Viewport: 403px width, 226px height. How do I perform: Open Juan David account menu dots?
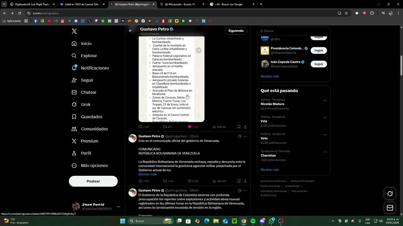119,207
